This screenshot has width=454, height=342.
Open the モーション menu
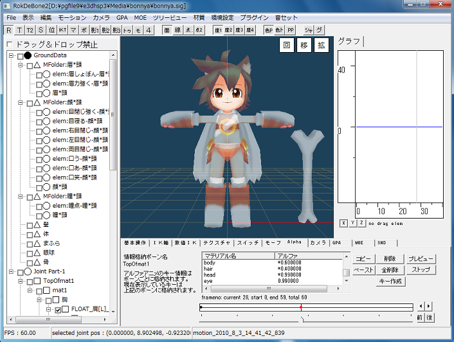(72, 17)
